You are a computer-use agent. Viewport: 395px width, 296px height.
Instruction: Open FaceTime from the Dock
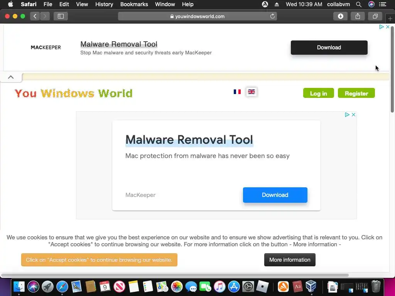205,287
